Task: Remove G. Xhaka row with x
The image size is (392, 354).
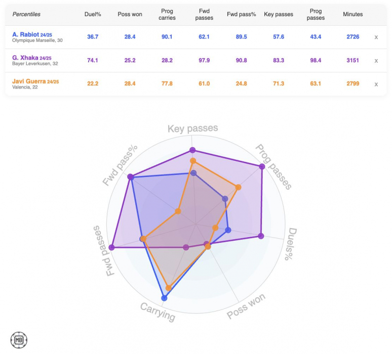Action: [376, 61]
